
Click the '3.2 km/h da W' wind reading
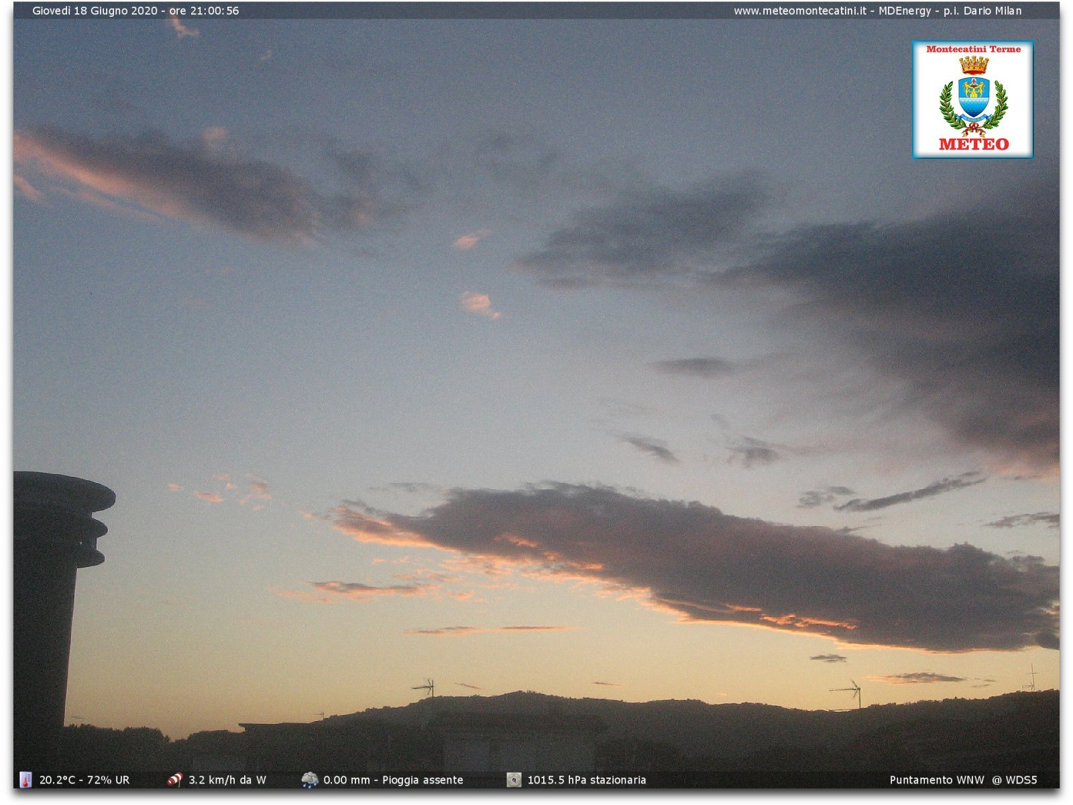coord(227,780)
